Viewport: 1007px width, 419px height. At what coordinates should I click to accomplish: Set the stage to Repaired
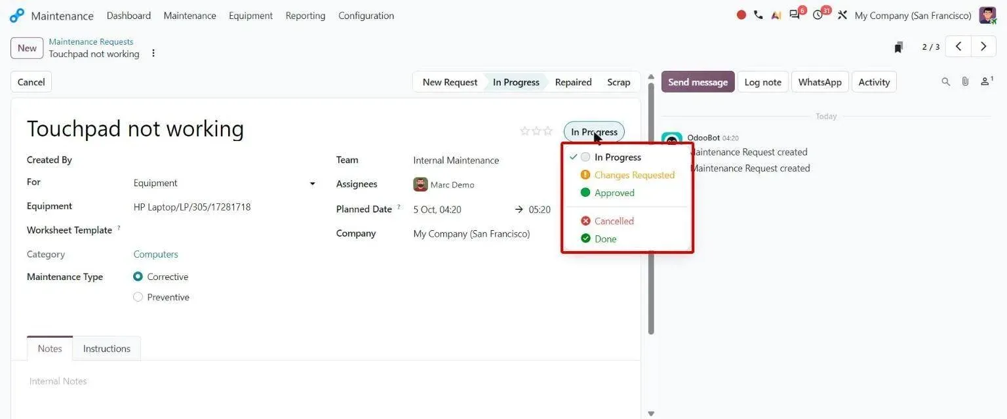(x=573, y=82)
